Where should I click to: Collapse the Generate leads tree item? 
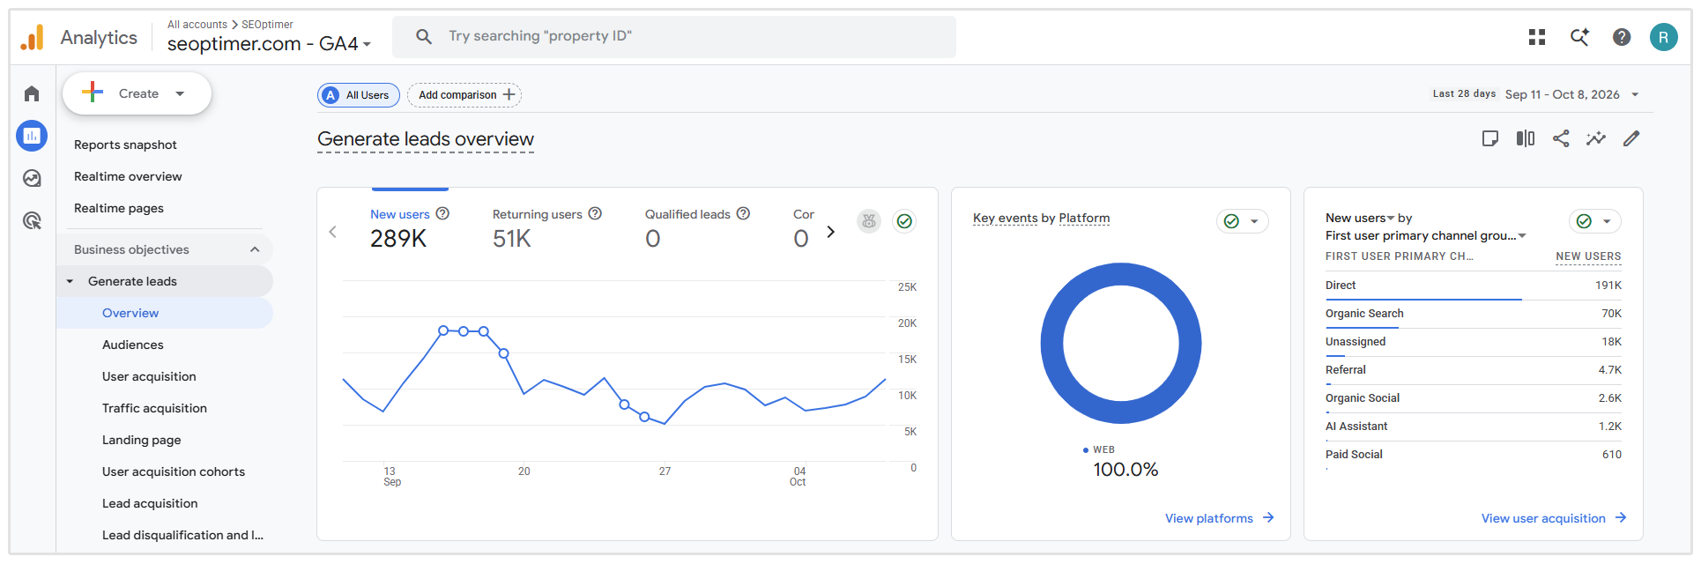point(70,281)
